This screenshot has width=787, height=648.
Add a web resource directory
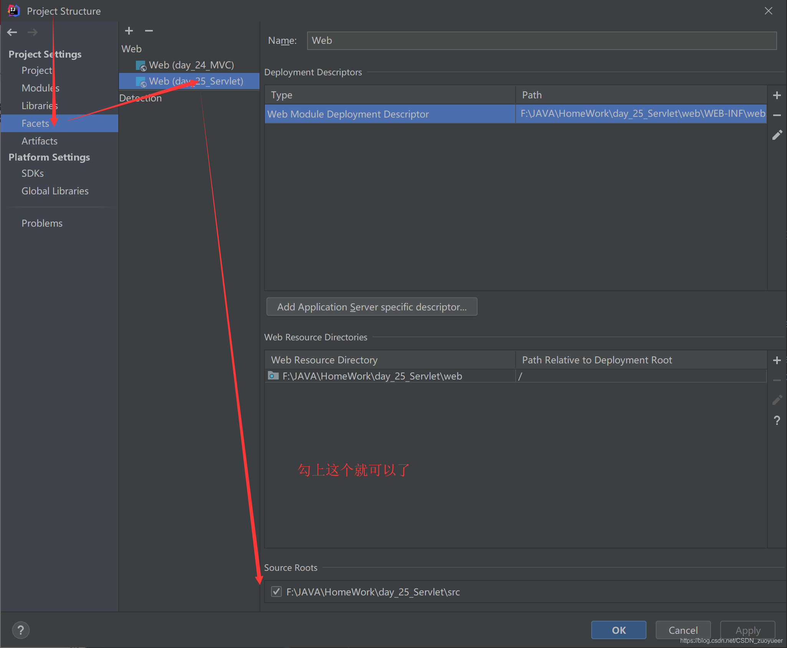[777, 360]
